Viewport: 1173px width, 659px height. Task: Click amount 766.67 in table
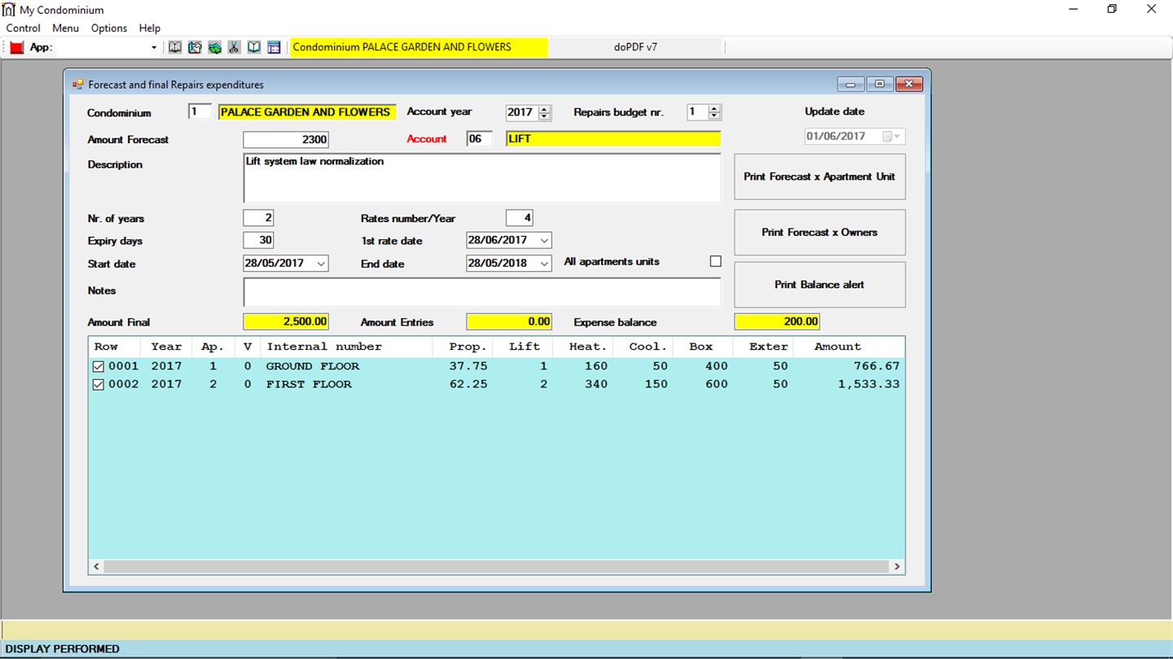(x=877, y=367)
